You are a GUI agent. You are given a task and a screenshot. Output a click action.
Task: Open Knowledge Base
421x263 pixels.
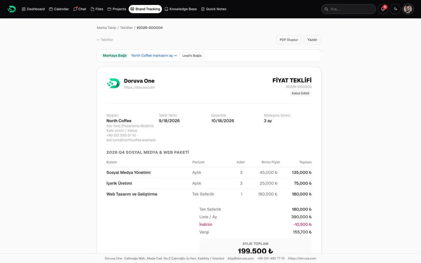coord(181,9)
